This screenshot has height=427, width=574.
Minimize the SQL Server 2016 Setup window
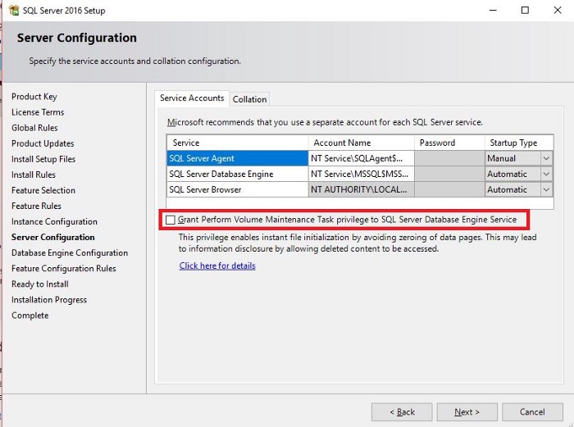coord(493,11)
